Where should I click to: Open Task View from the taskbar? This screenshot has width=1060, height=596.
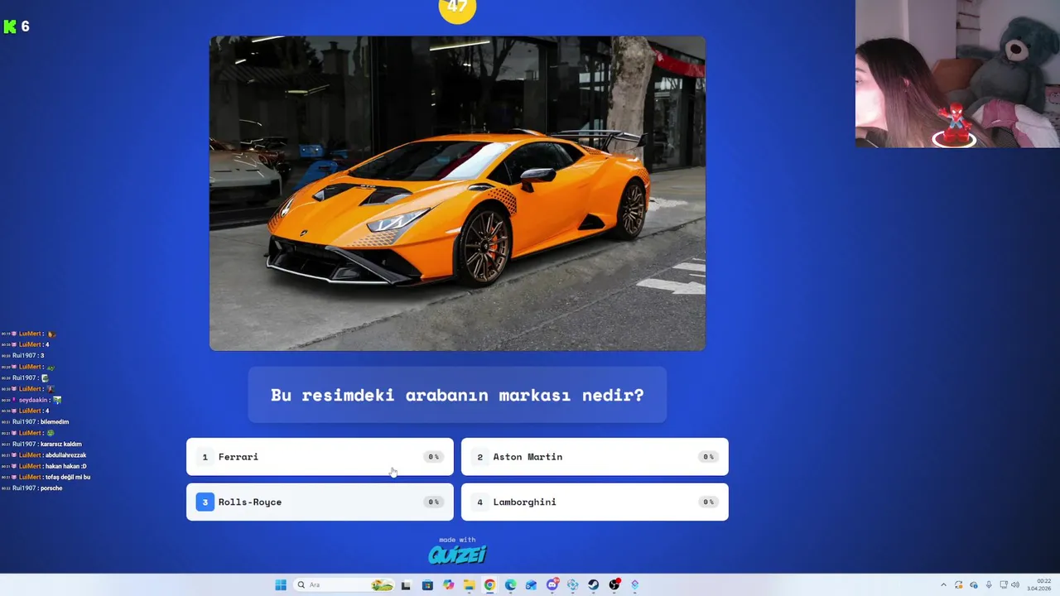406,584
